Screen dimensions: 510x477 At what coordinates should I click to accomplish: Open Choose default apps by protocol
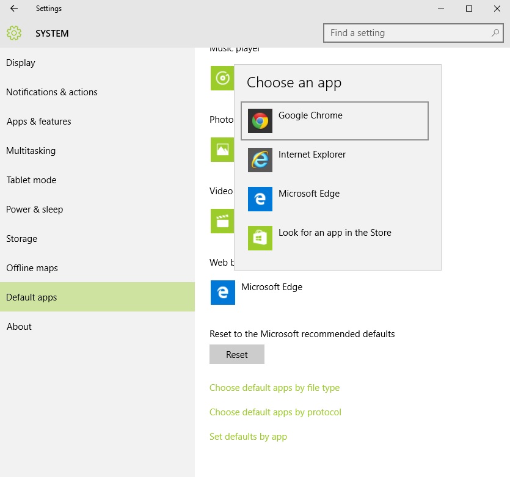pos(275,412)
